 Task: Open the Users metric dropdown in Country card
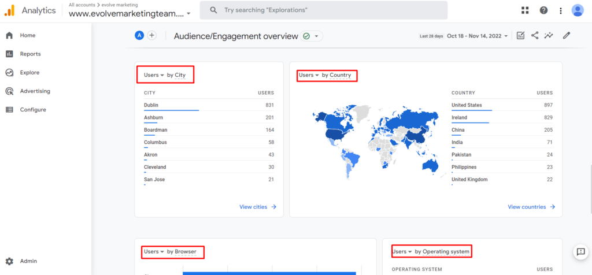[309, 75]
